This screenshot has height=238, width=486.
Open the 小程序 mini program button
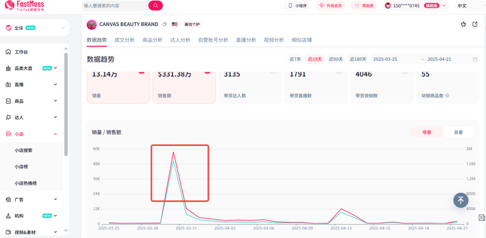pyautogui.click(x=297, y=5)
